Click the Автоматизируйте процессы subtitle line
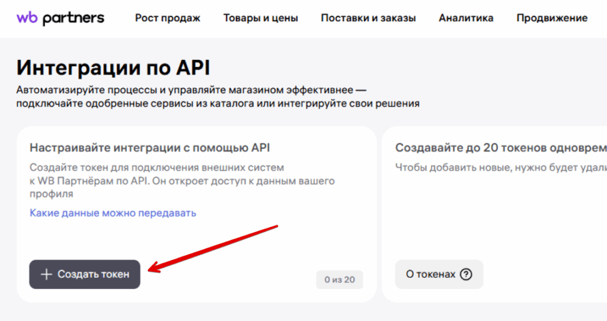The image size is (607, 321). 191,91
